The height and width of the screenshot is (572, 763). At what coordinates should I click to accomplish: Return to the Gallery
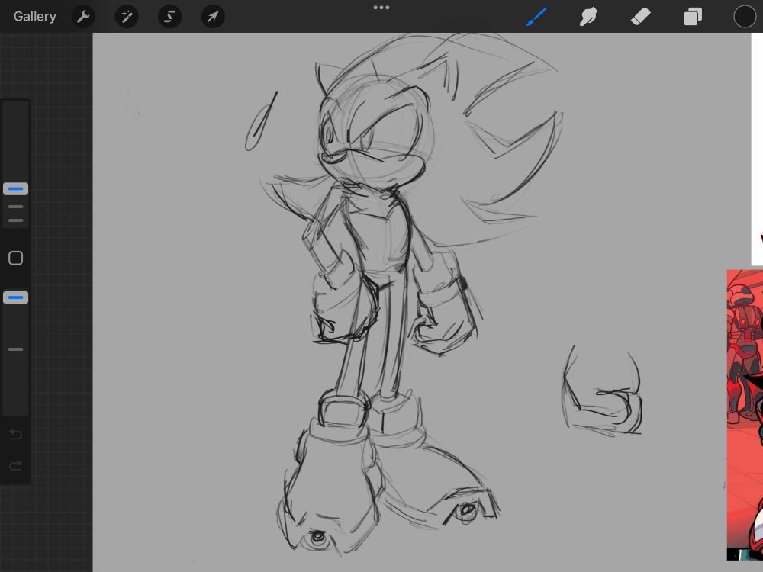[x=34, y=17]
